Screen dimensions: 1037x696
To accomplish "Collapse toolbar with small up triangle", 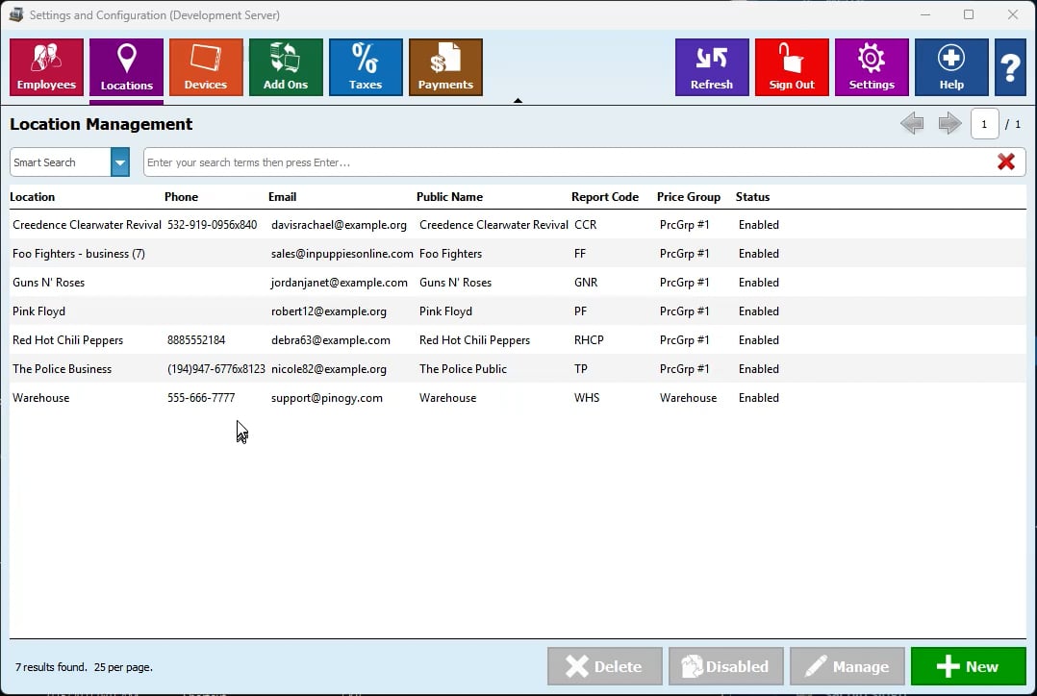I will [x=518, y=101].
